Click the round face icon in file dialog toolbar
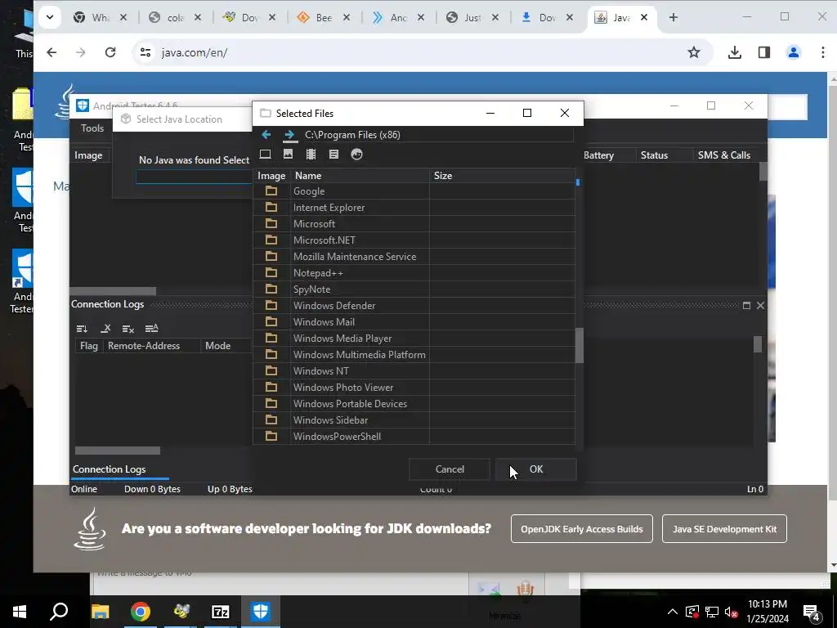 tap(356, 155)
